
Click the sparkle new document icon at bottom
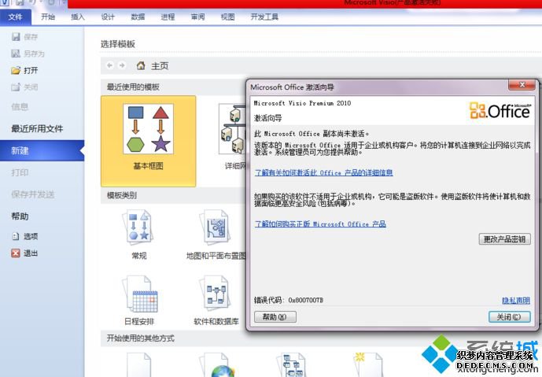pos(368,365)
